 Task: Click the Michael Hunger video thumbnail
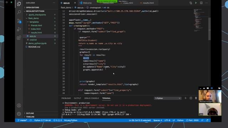point(210,96)
